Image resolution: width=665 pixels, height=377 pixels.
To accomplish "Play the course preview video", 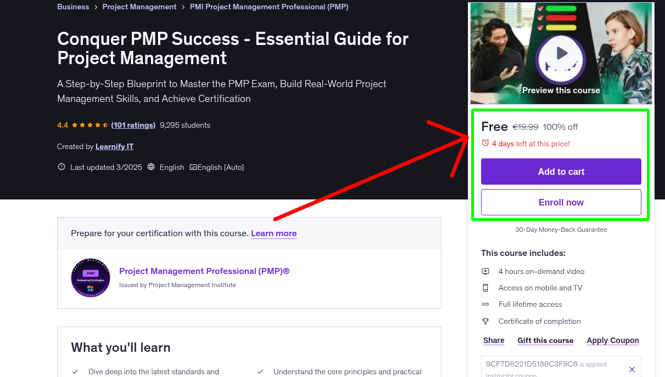I will (561, 53).
